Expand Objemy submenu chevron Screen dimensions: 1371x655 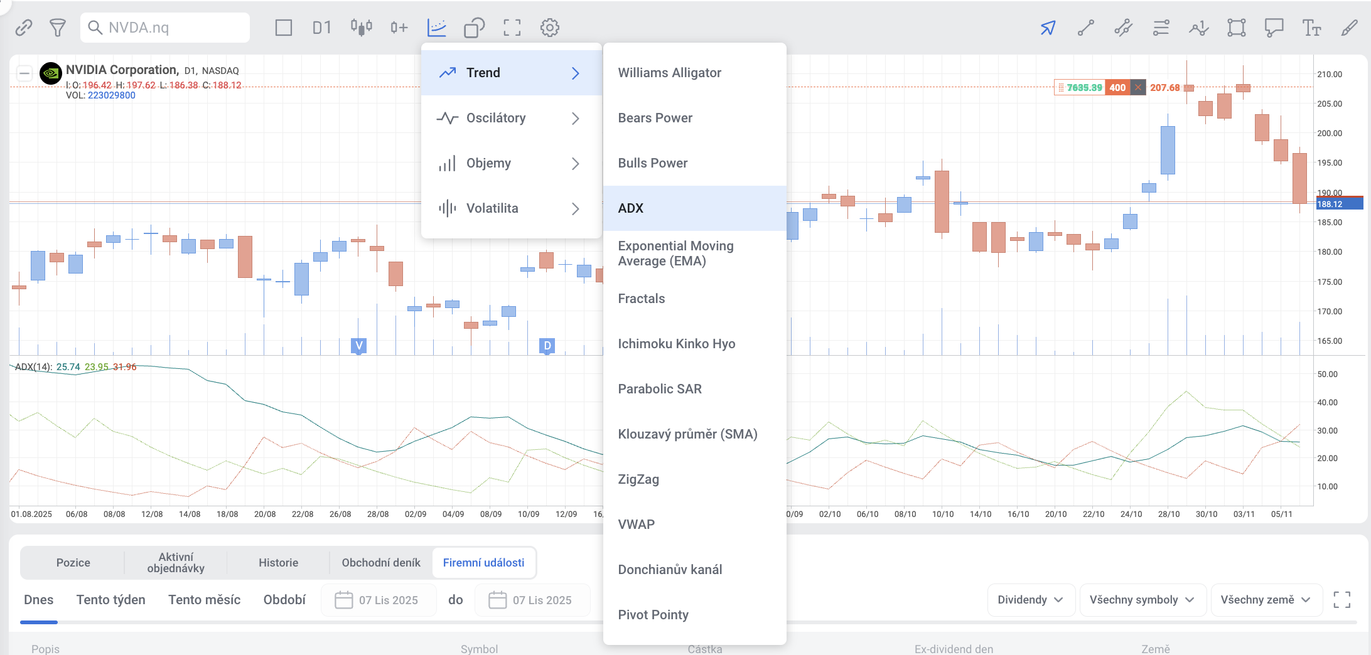click(576, 163)
